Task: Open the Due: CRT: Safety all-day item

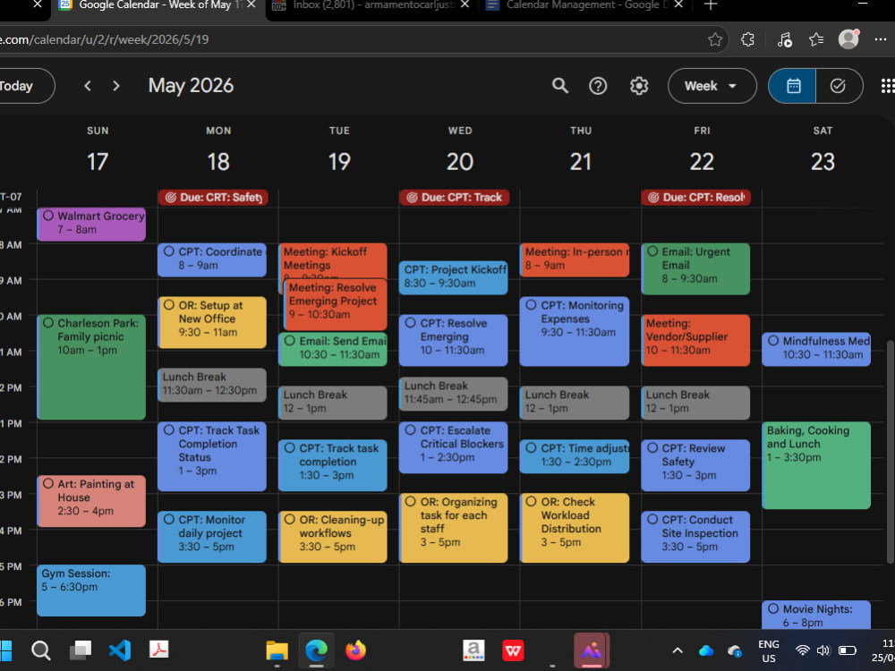Action: point(213,198)
